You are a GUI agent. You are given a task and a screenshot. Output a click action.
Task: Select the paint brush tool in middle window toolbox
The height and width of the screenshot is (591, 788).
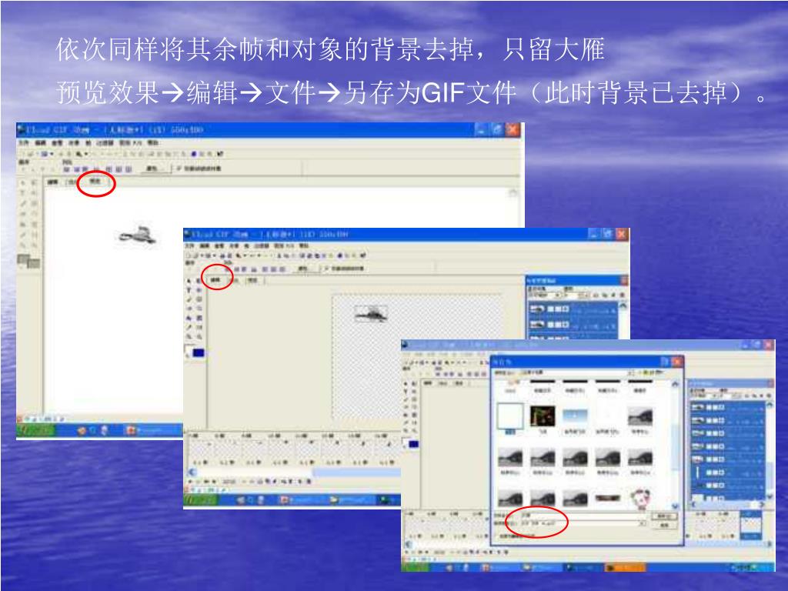(x=189, y=299)
